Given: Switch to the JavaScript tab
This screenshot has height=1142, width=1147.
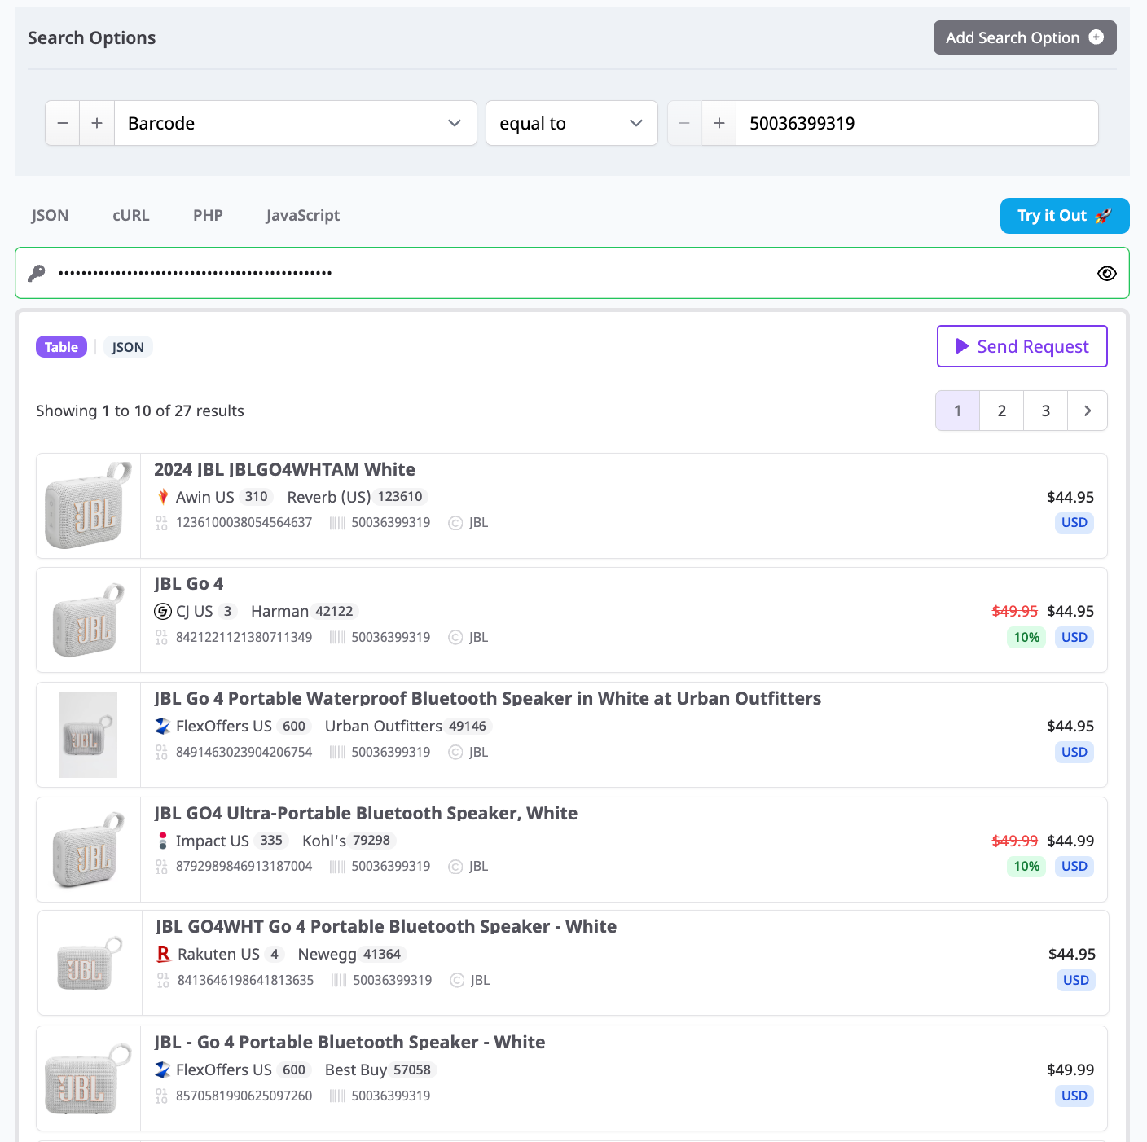Looking at the screenshot, I should (x=303, y=215).
